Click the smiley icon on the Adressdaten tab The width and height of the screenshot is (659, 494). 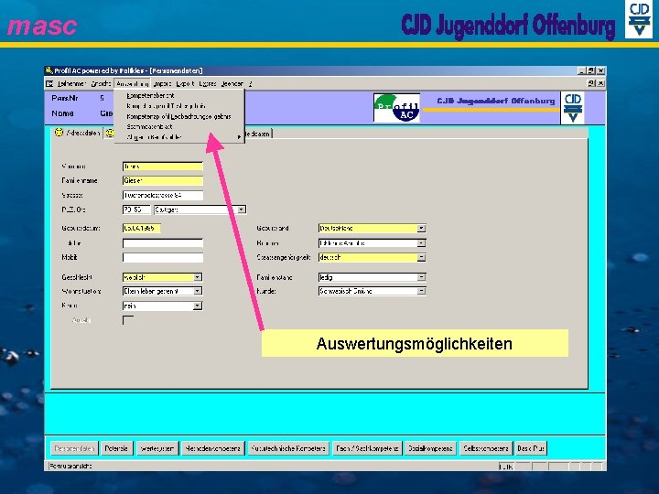pos(59,133)
